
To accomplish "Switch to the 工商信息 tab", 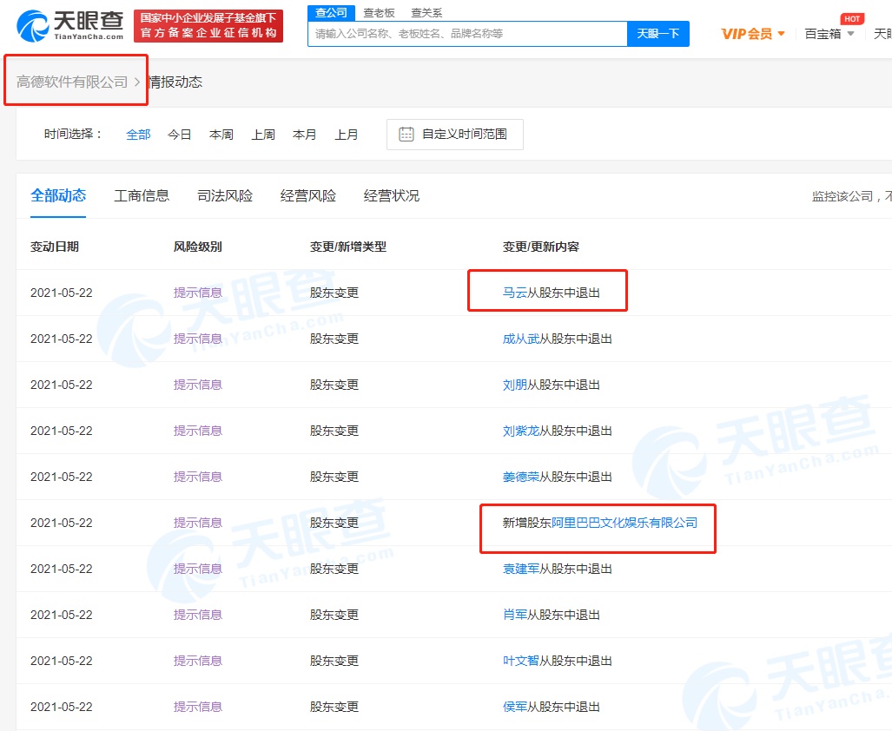I will (x=142, y=196).
